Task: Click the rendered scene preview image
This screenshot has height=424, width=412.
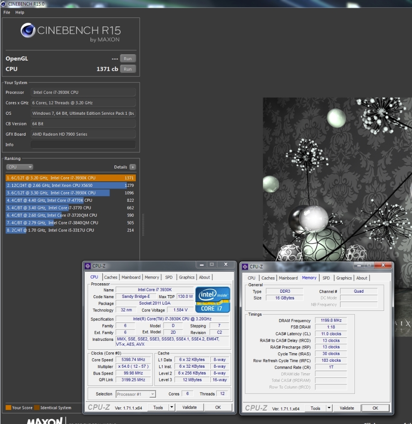Action: pos(337,179)
